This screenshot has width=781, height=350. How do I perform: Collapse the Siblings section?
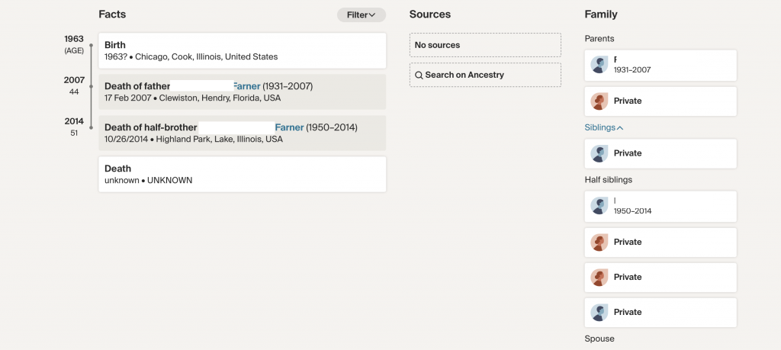click(603, 127)
